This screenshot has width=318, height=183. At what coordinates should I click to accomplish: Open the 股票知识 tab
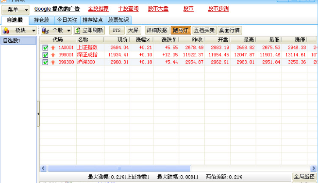coord(118,20)
